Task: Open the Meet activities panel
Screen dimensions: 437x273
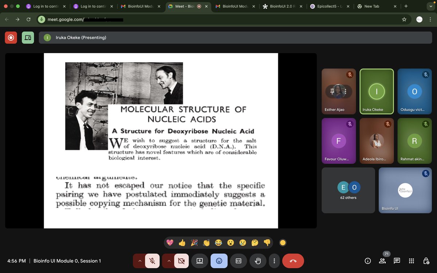Action: coord(411,261)
